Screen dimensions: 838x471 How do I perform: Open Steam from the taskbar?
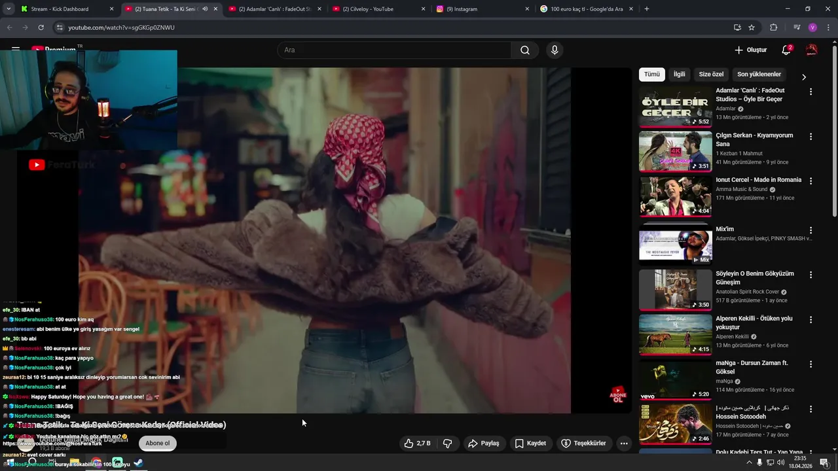[x=138, y=462]
